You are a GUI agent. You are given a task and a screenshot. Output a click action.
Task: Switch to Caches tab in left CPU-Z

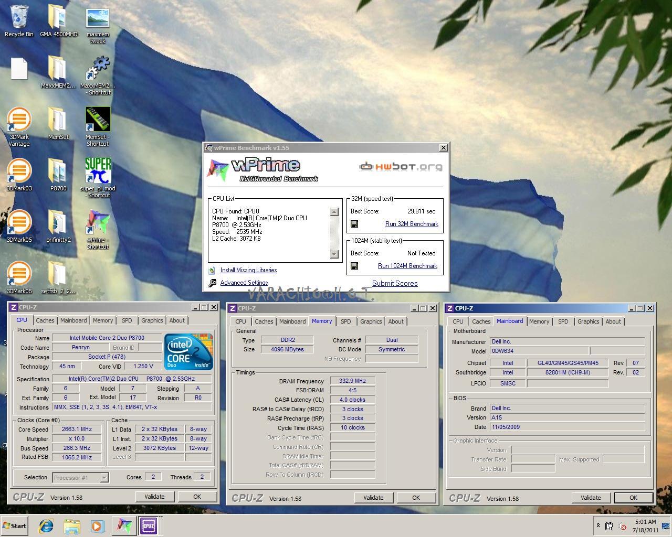[x=45, y=320]
